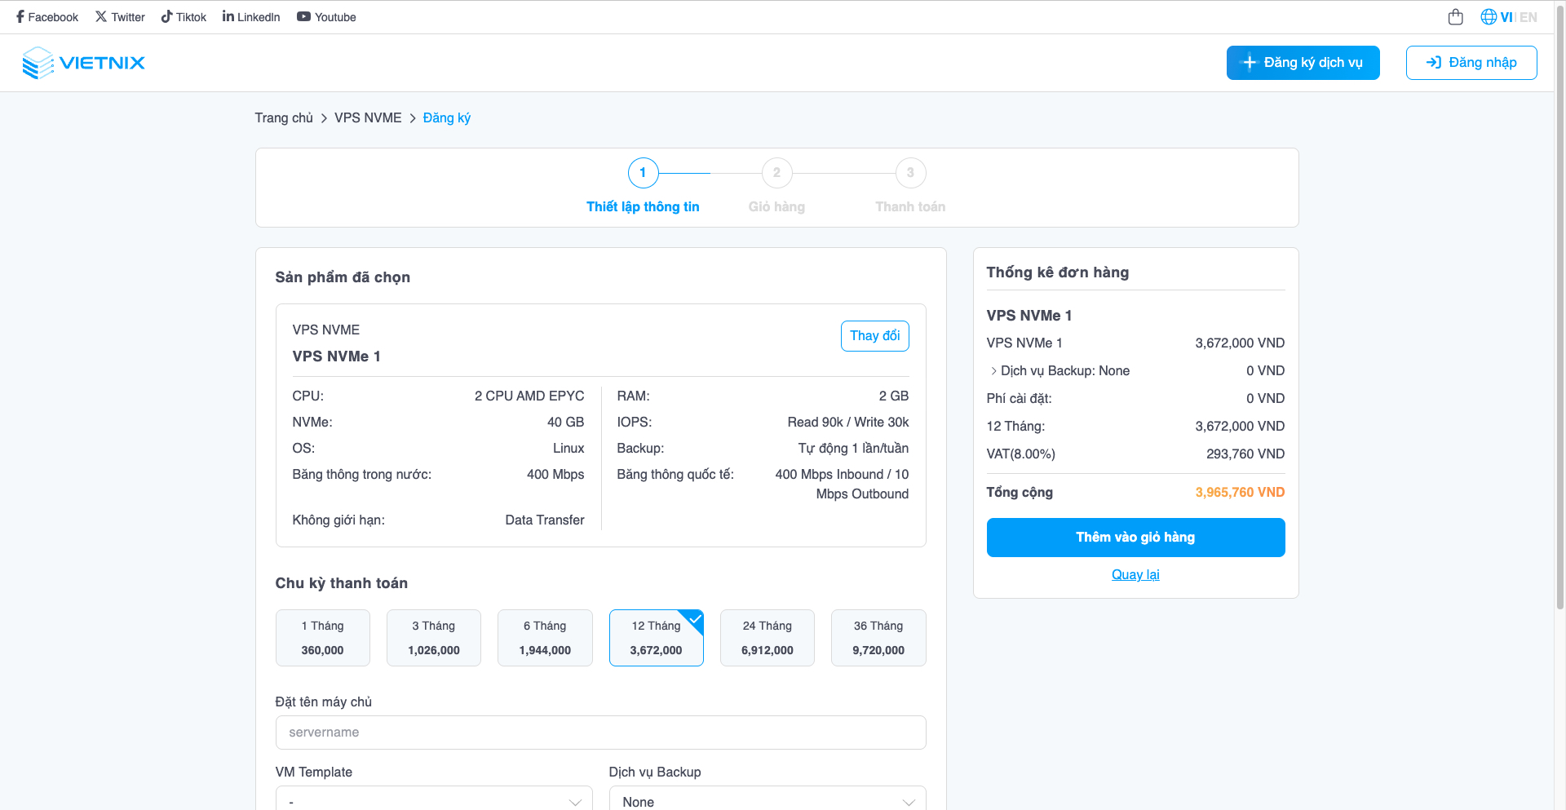Viewport: 1566px width, 810px height.
Task: Select step 1 Thiết lập thông tin
Action: tap(643, 187)
